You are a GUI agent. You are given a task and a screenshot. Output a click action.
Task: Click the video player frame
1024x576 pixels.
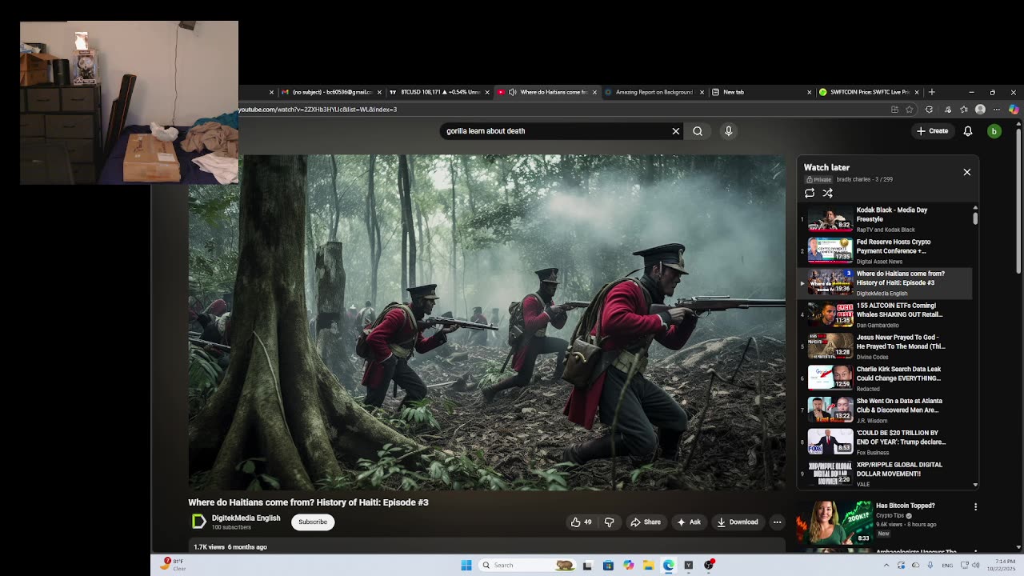click(x=487, y=322)
